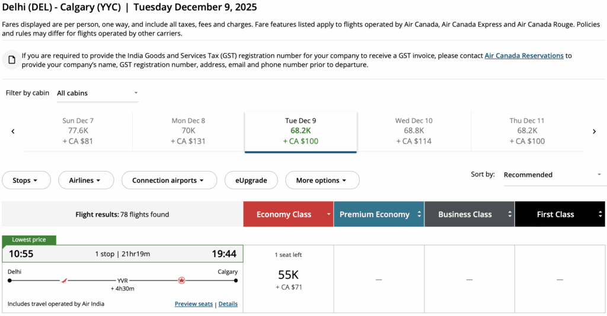Image resolution: width=607 pixels, height=316 pixels.
Task: Open the Air Canada Reservations link
Action: 524,56
